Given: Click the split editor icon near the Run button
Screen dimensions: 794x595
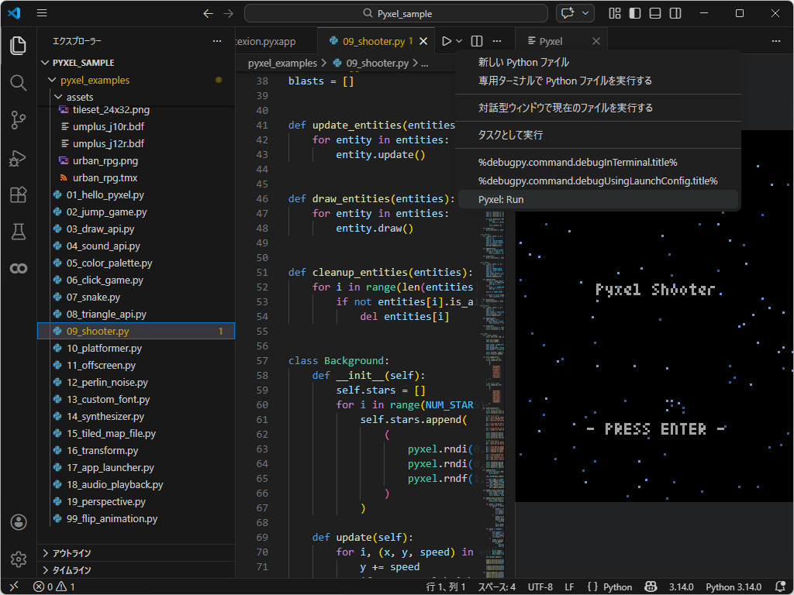Looking at the screenshot, I should [x=475, y=40].
